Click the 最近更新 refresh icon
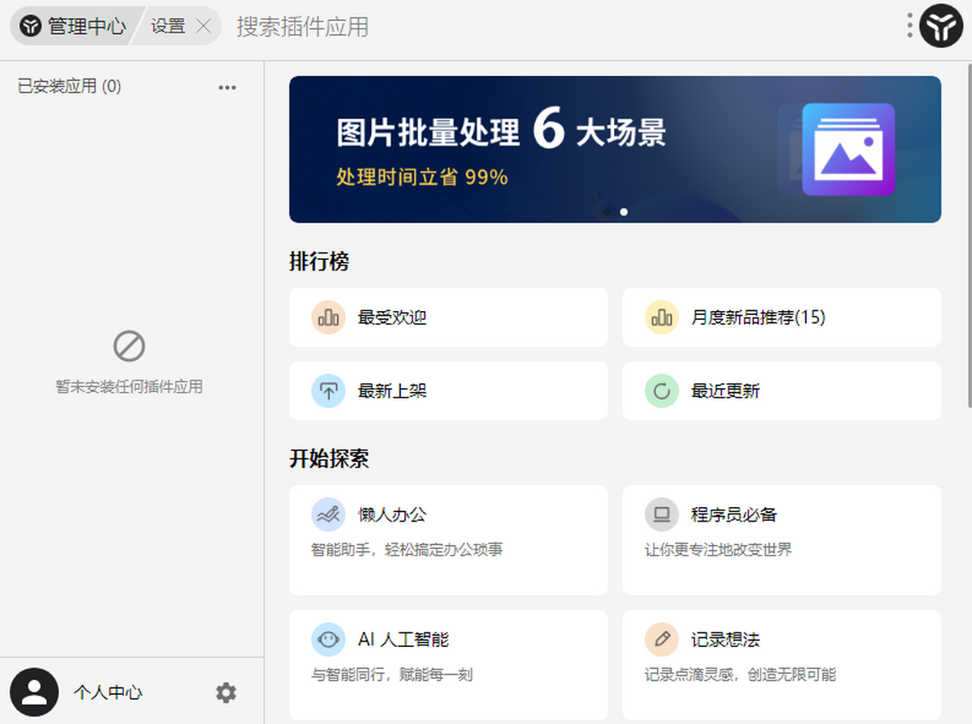Screen dimensions: 972x724 [x=662, y=391]
